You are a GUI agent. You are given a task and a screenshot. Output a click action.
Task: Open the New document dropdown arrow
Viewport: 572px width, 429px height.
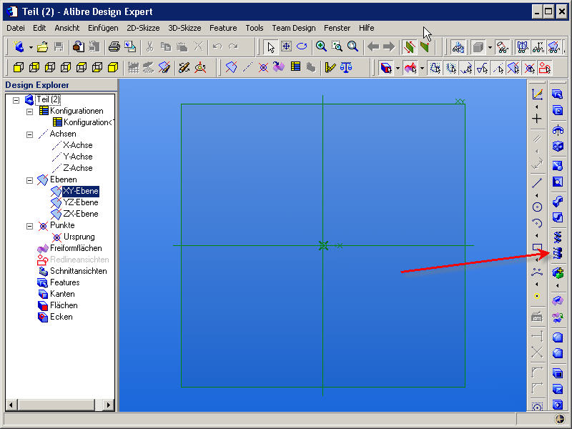(31, 47)
